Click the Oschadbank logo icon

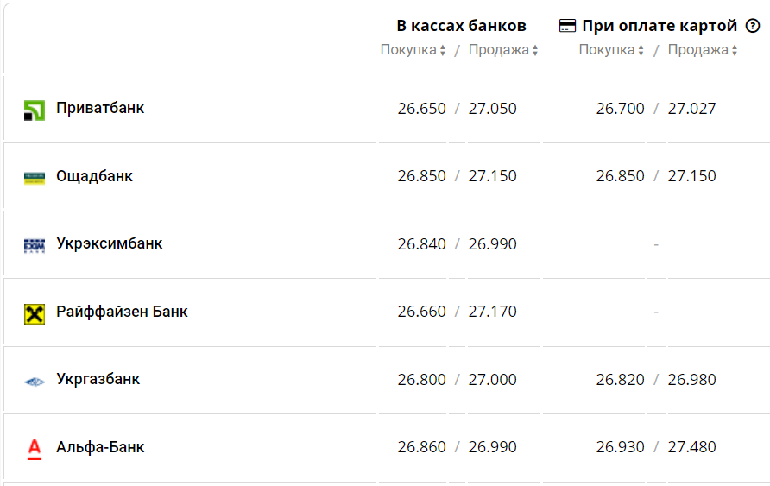[35, 178]
